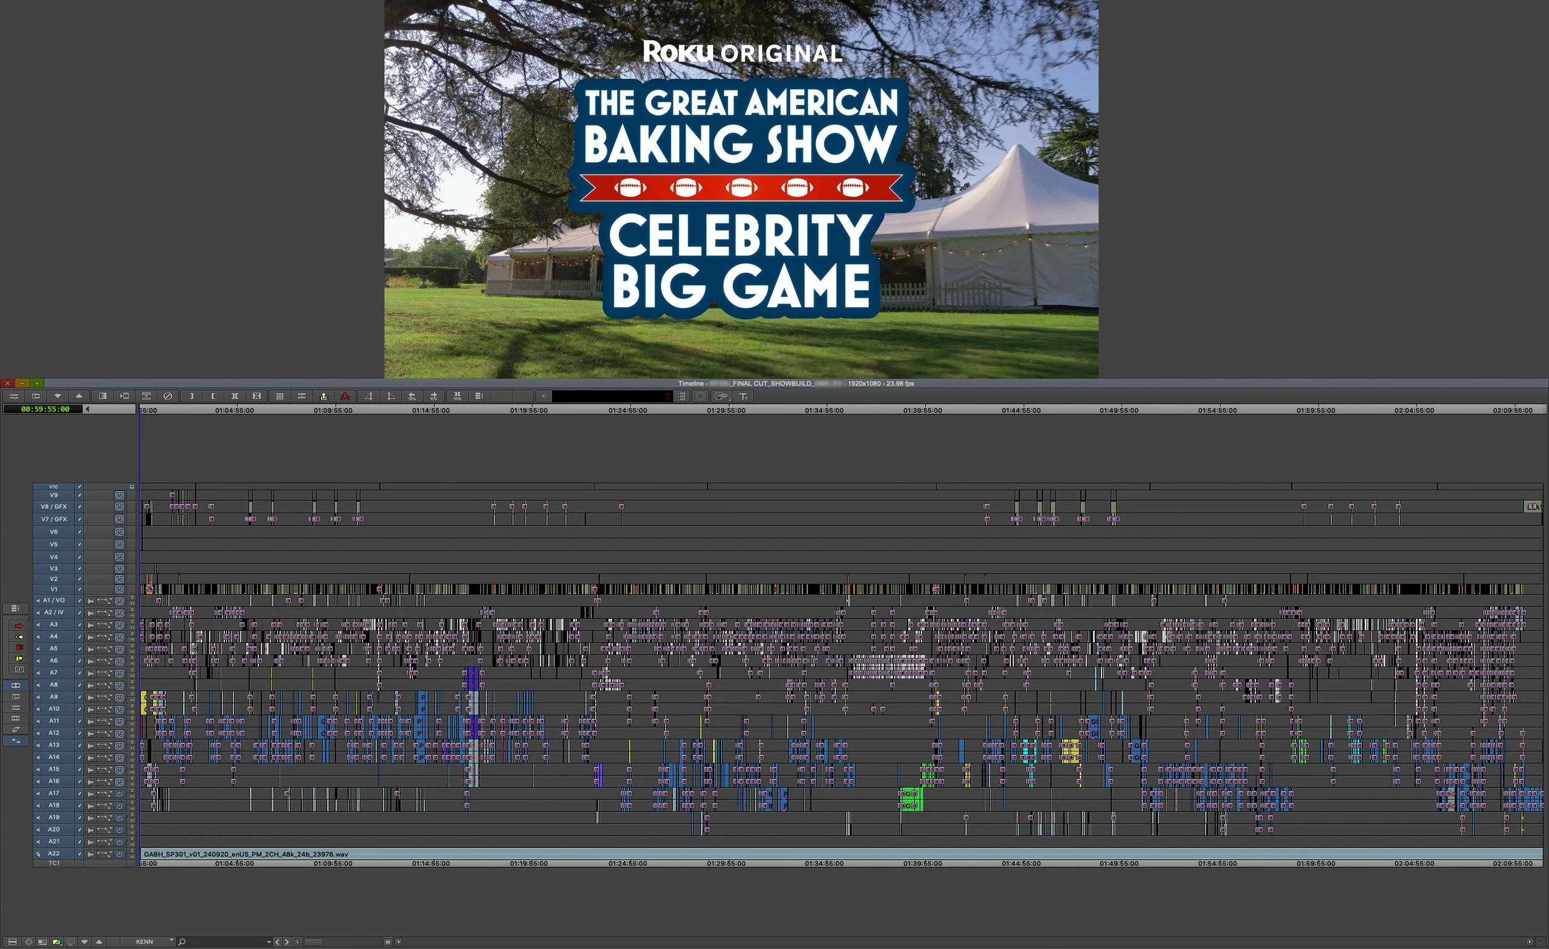
Task: Click the Focus target icon in the bottom bar
Action: tap(29, 942)
